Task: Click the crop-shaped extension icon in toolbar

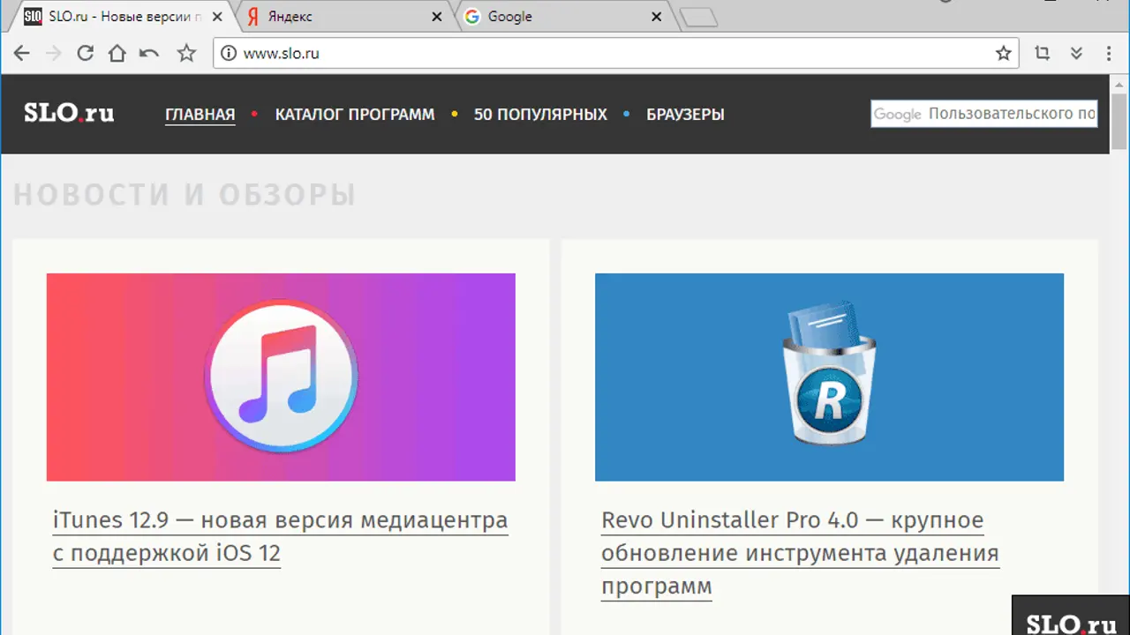Action: click(x=1043, y=53)
